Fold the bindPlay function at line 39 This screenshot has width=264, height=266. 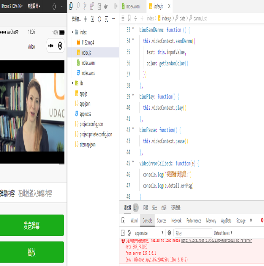pos(133,95)
